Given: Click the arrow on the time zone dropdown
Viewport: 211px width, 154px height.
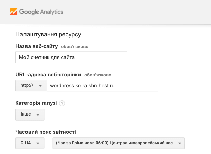Looking at the screenshot, I should click(x=180, y=143).
